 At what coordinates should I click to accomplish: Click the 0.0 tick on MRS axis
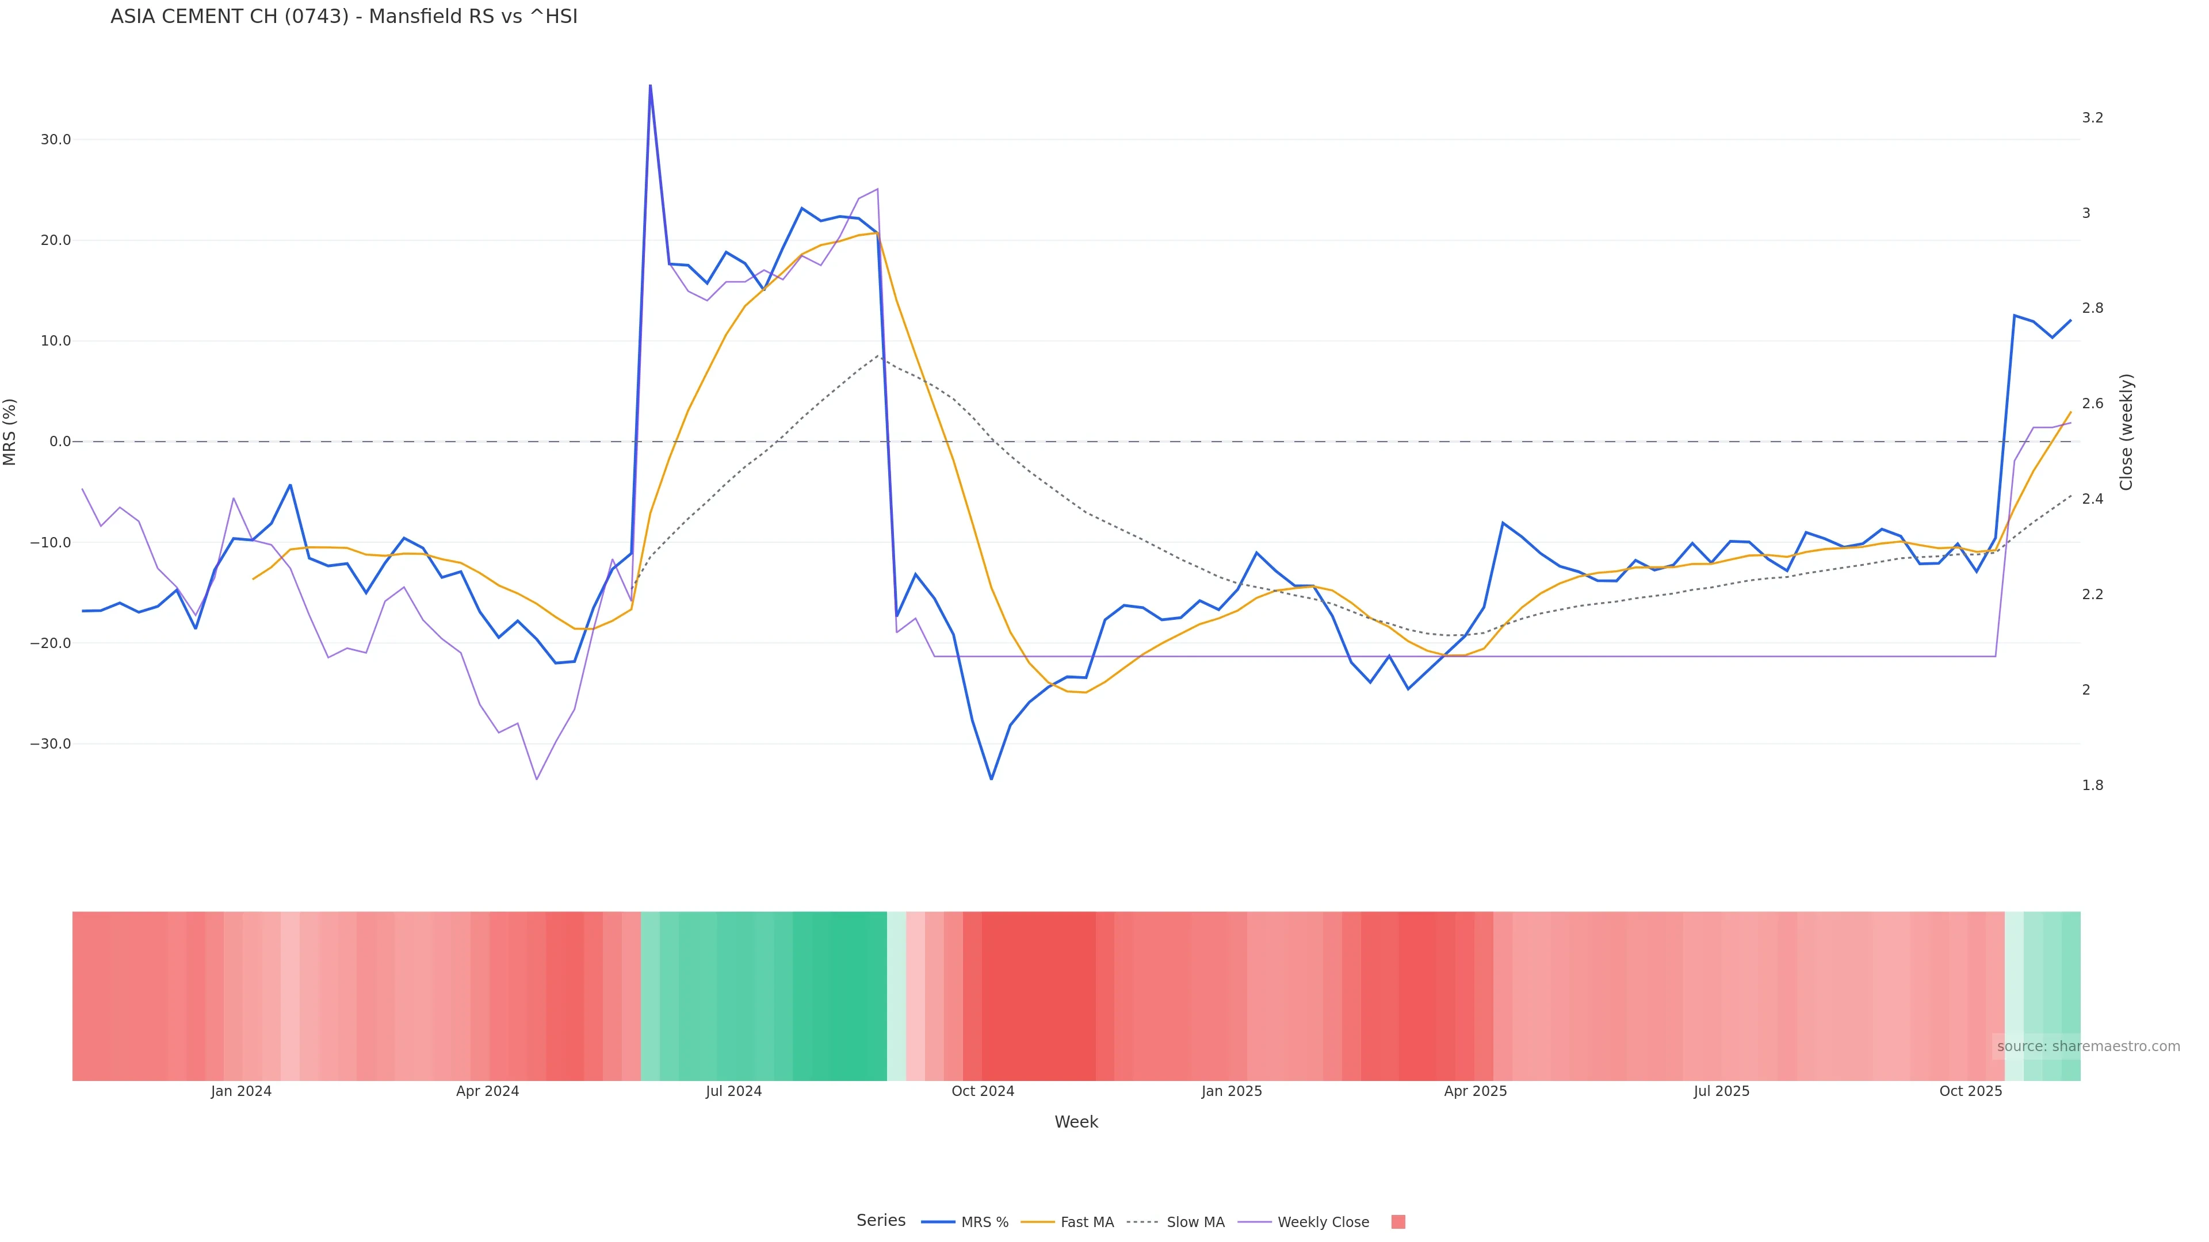pyautogui.click(x=60, y=442)
